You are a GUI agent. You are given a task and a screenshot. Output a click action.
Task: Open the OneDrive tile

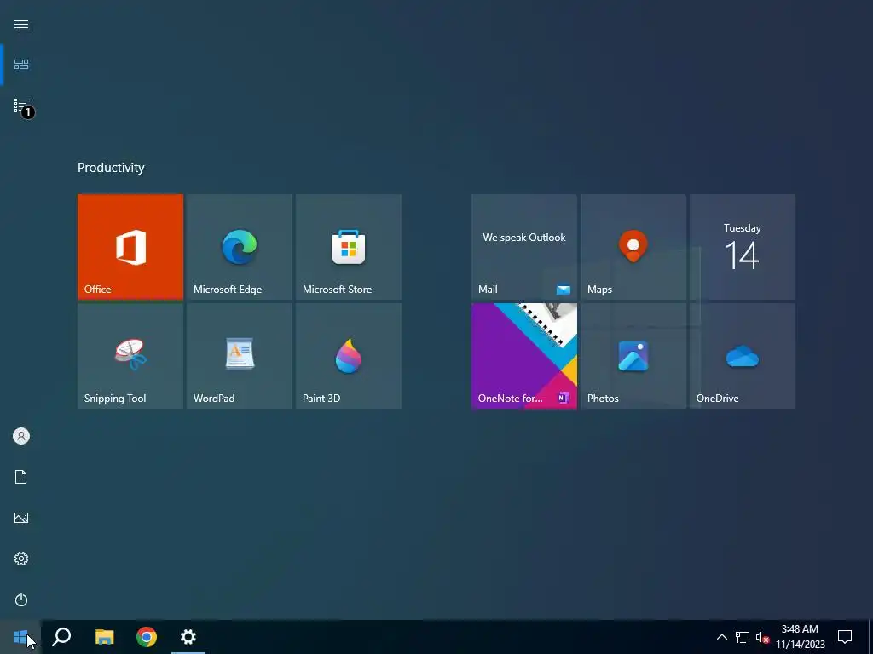click(x=743, y=356)
